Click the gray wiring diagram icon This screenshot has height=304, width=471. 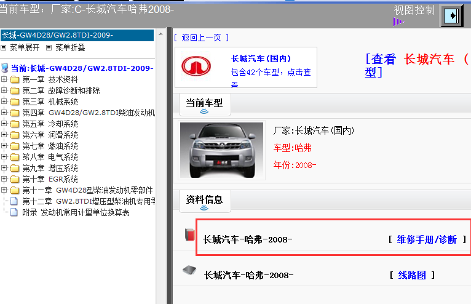pos(189,270)
